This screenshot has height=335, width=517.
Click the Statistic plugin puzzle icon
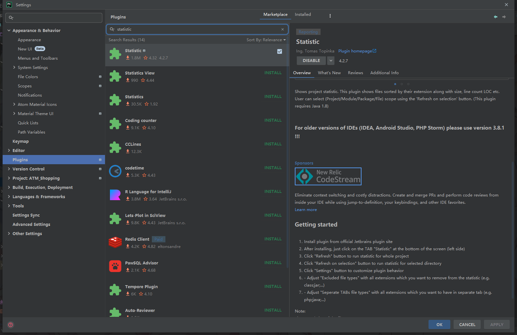(x=115, y=54)
